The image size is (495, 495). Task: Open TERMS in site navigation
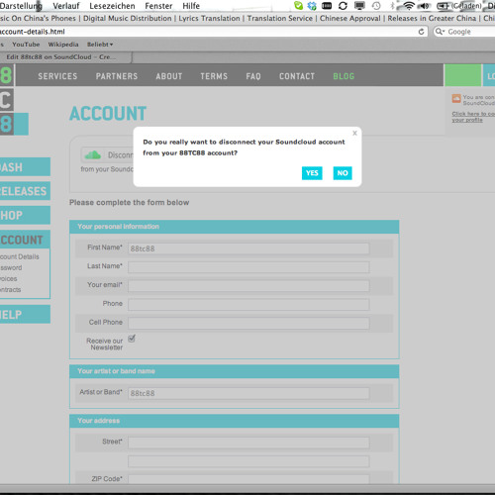[x=214, y=76]
